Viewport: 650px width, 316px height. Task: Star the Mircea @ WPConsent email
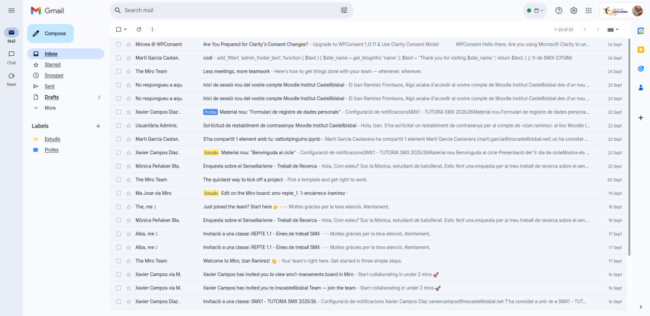coord(129,44)
